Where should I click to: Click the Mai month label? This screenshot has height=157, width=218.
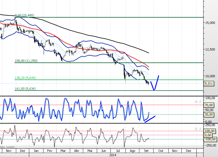90,151
